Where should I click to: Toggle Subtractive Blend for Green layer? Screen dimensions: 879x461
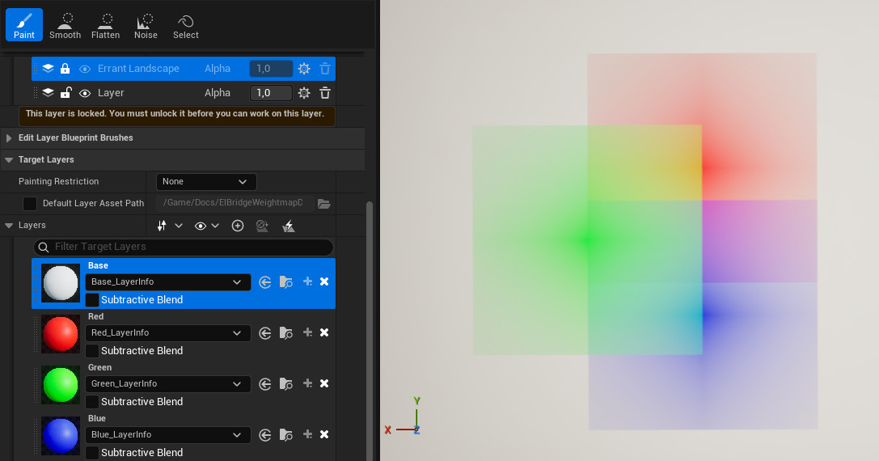92,402
